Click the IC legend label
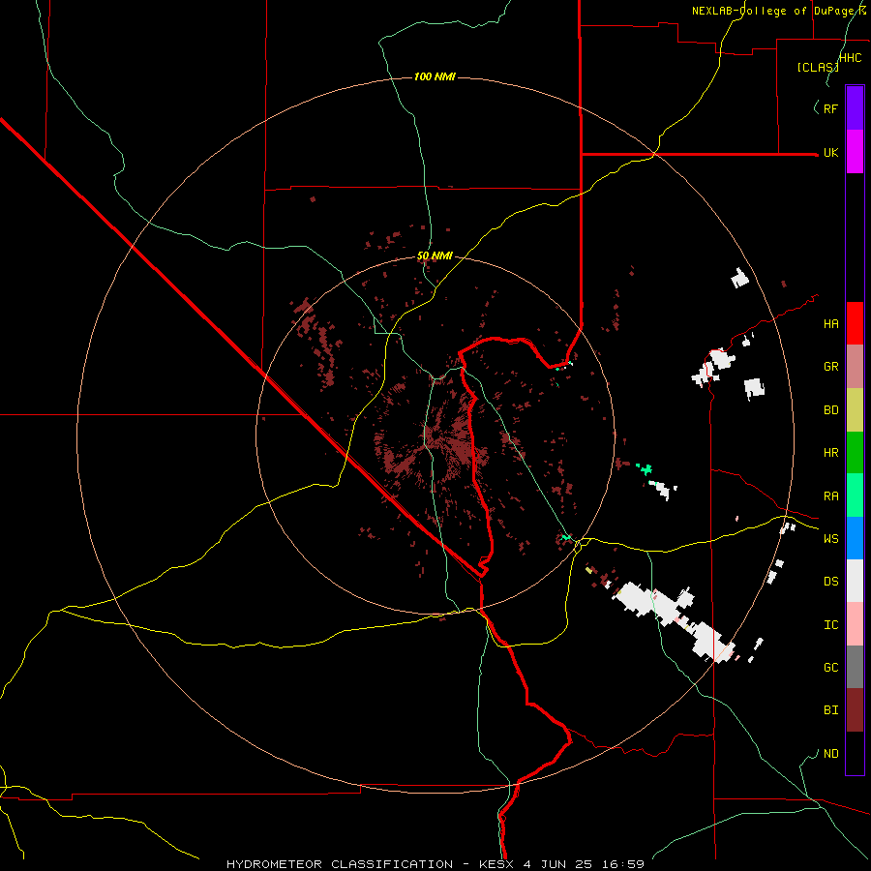The height and width of the screenshot is (871, 871). pos(831,625)
